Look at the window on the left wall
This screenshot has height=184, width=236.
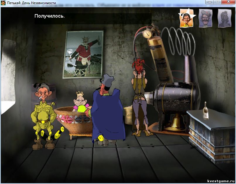click(8, 76)
